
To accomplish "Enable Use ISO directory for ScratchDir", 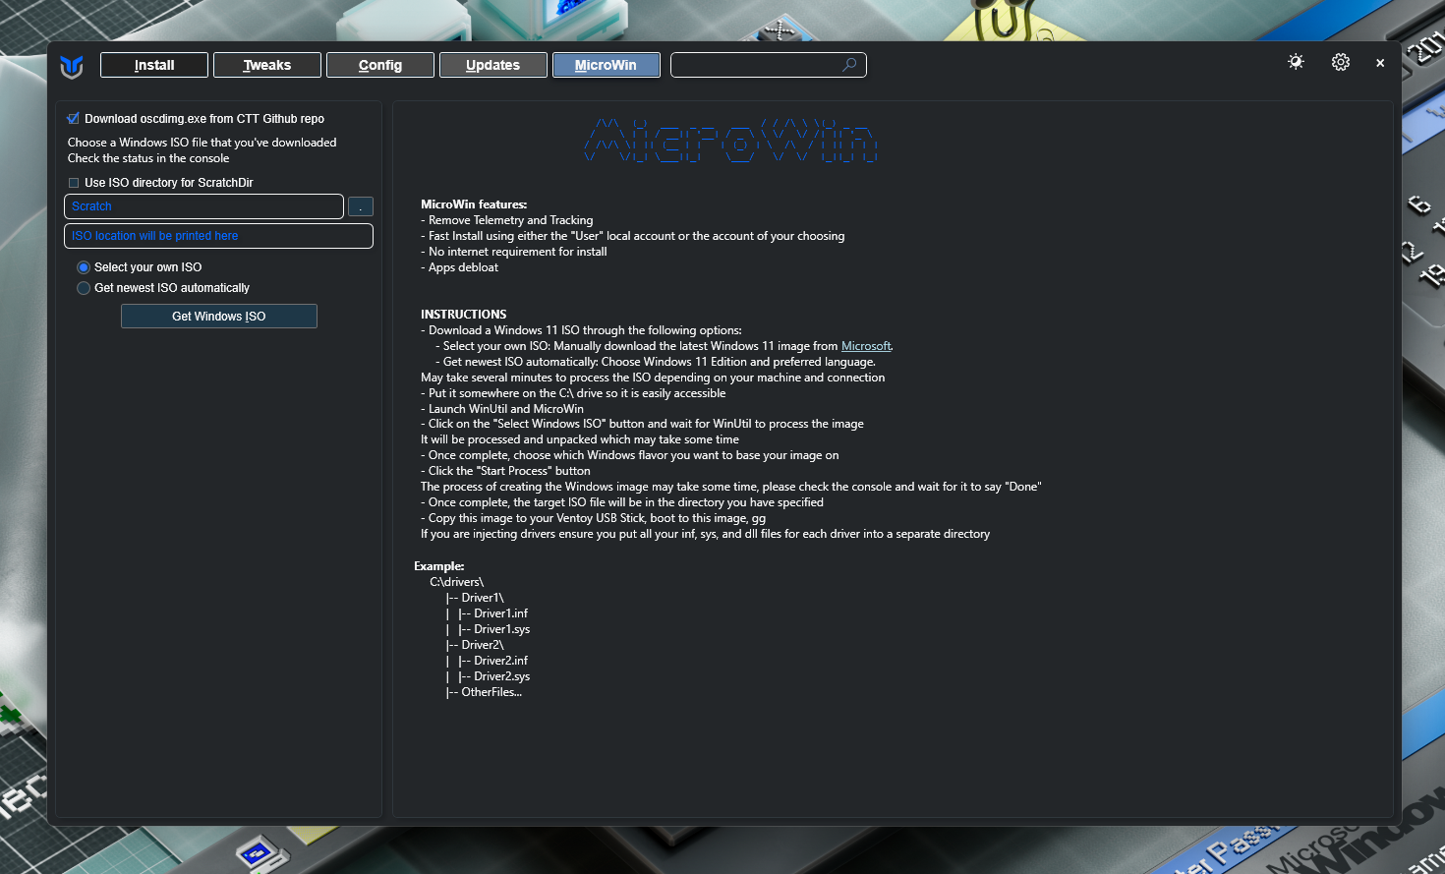I will [x=74, y=183].
